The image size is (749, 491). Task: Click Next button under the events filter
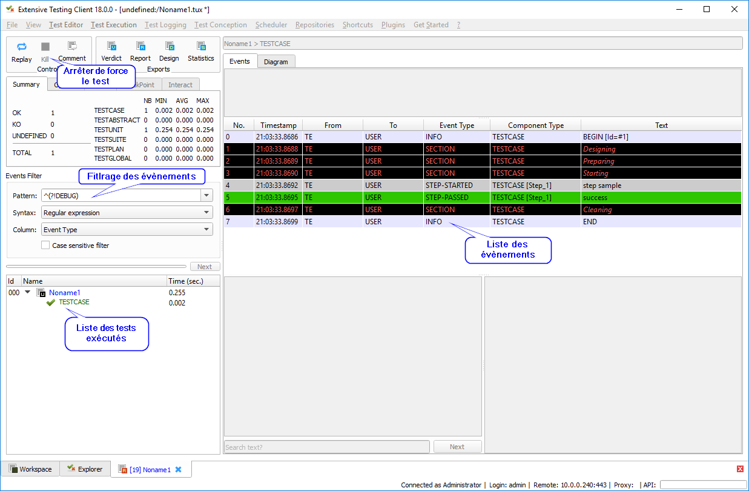[x=205, y=267]
